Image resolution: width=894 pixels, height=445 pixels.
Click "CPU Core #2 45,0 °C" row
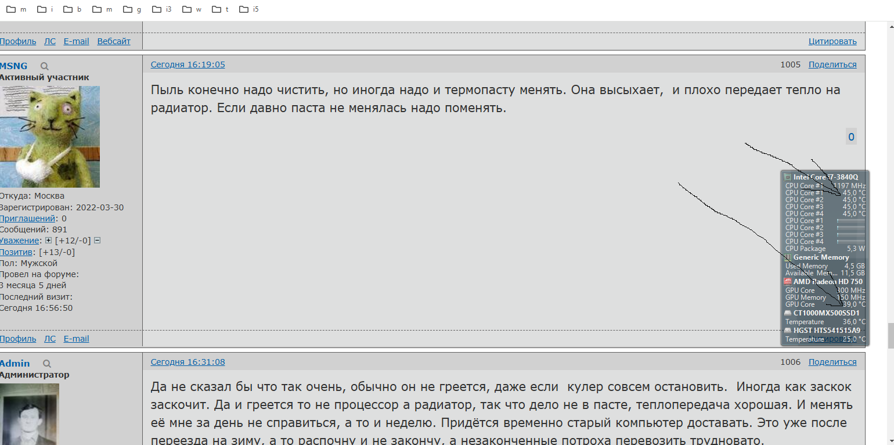coord(825,200)
